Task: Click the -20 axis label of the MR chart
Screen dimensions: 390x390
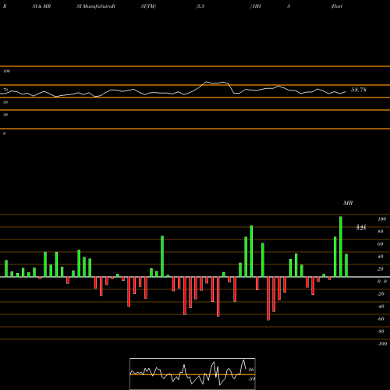Action: tap(381, 294)
